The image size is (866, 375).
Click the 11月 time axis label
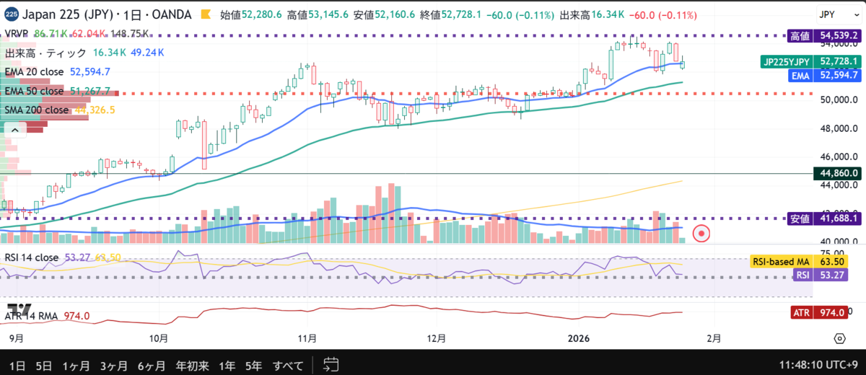point(307,338)
